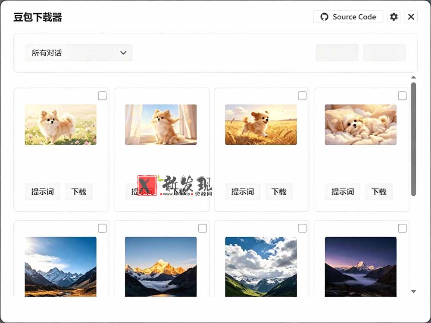
Task: Tick the checkbox on the flower-field Pomeranian card
Action: click(x=102, y=96)
